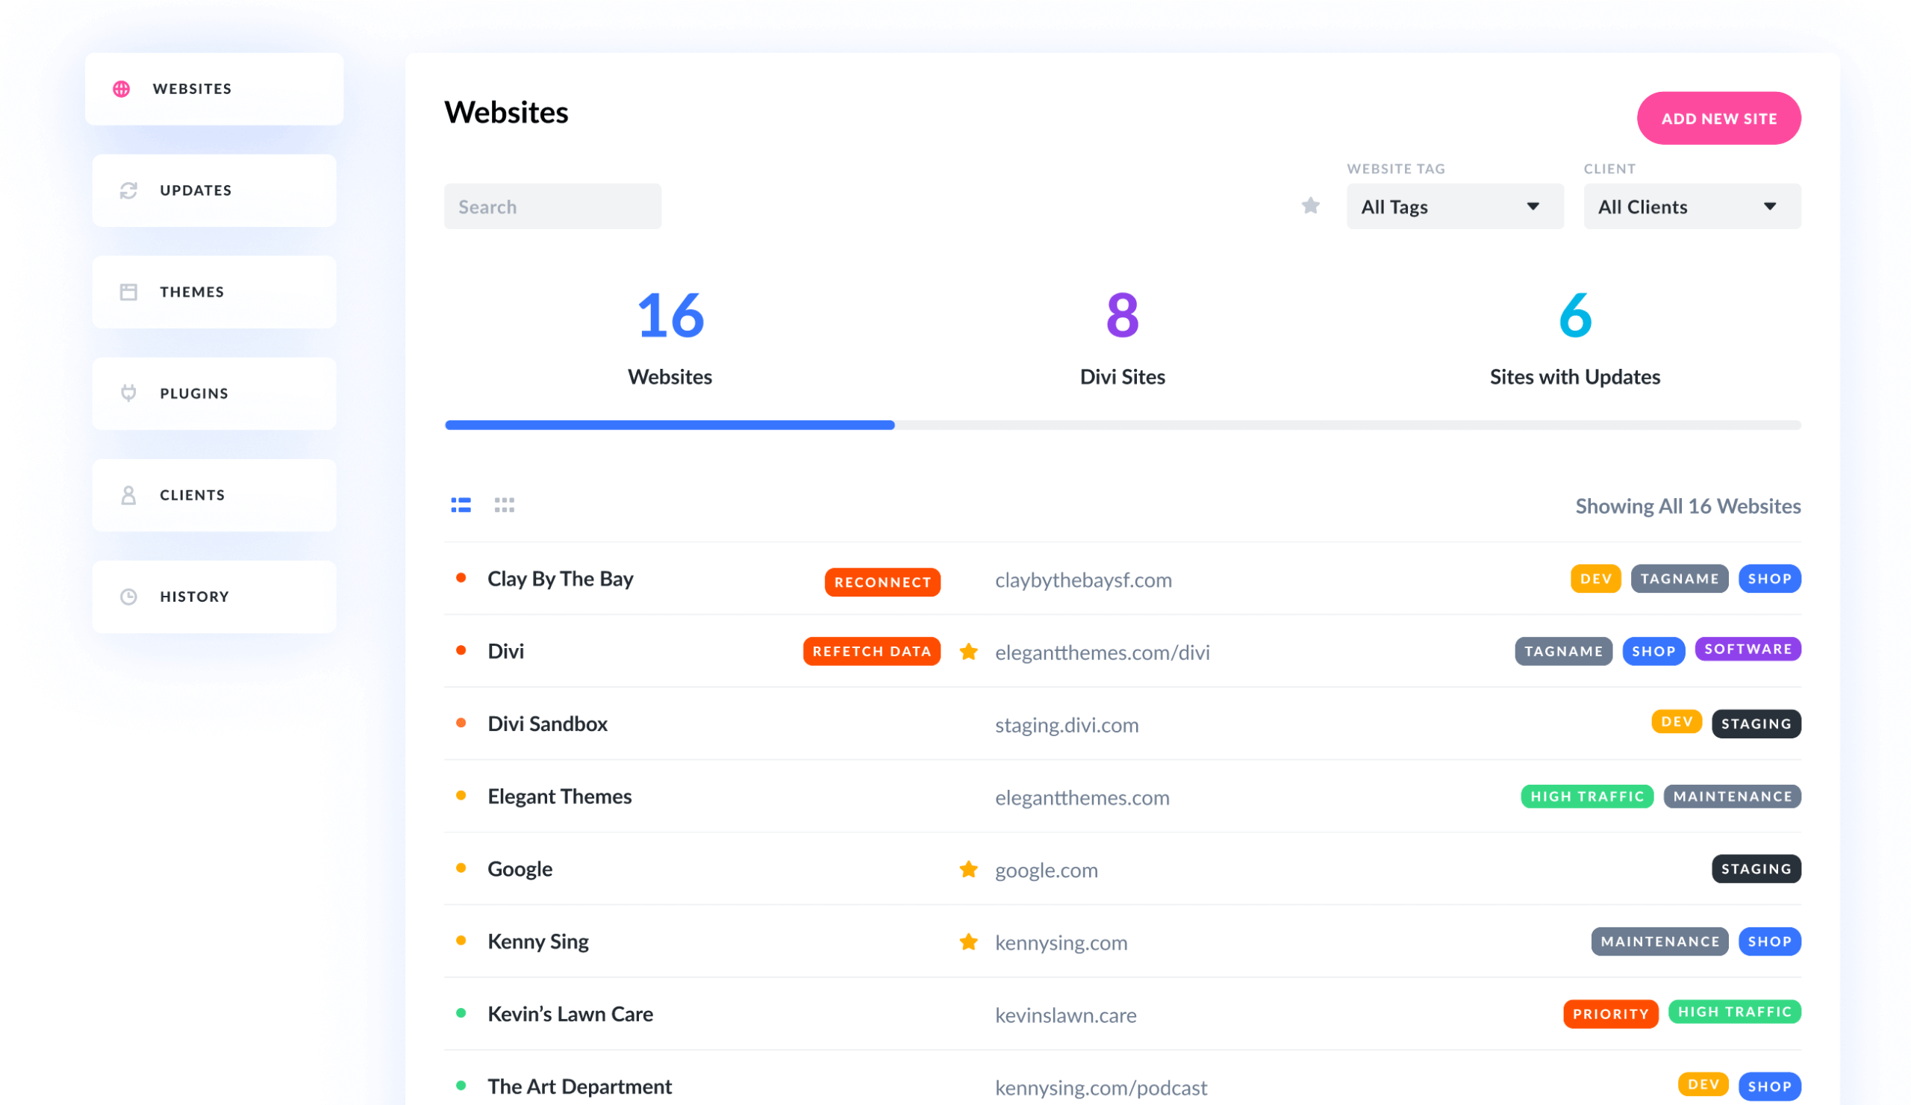Select the list view layout icon
Viewport: 1911px width, 1105px height.
(461, 505)
